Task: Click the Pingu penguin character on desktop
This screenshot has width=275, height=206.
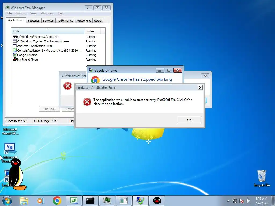Action: pos(17,174)
